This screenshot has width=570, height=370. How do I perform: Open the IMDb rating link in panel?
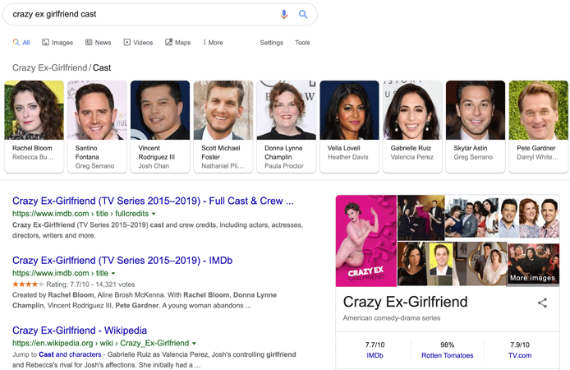click(375, 355)
